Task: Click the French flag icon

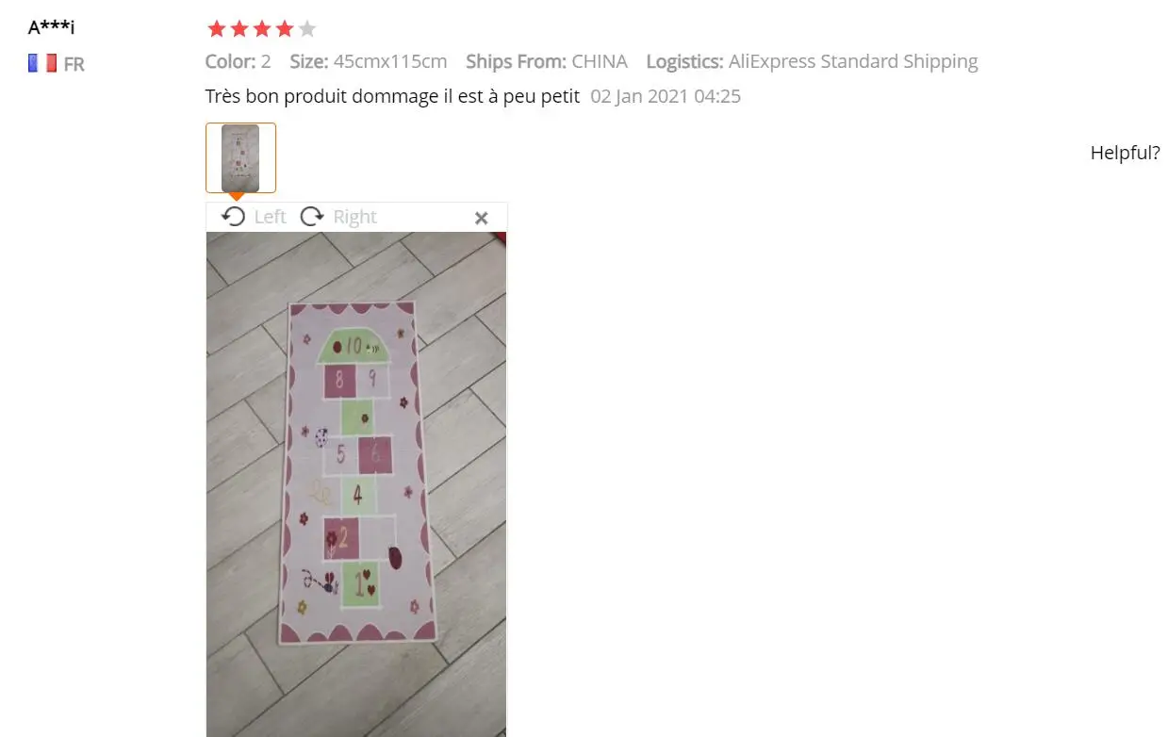Action: point(42,63)
